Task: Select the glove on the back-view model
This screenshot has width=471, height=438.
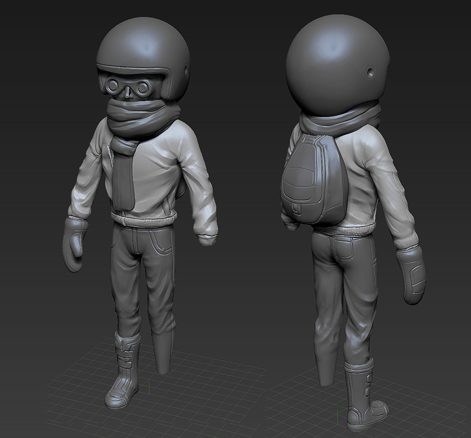Action: (x=412, y=275)
